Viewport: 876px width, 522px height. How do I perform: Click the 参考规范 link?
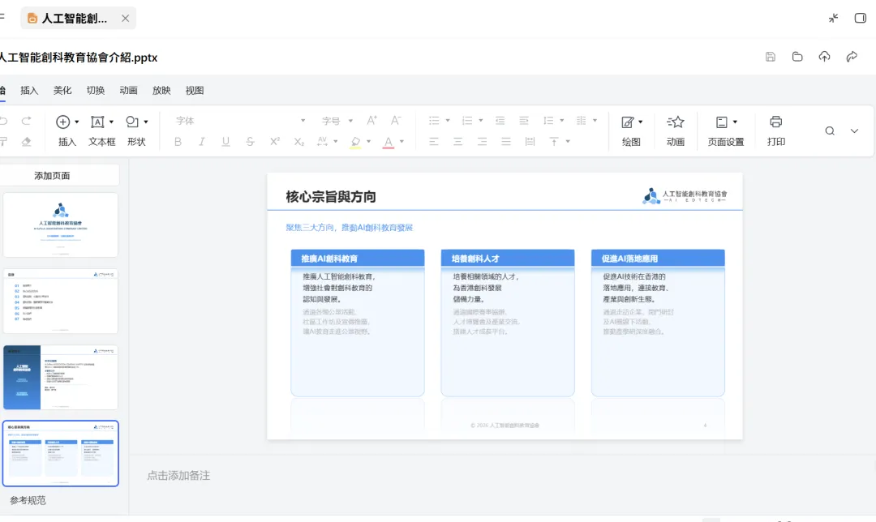click(x=28, y=500)
